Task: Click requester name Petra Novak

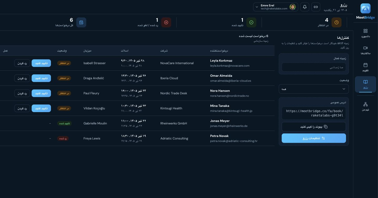Action: [x=219, y=136]
